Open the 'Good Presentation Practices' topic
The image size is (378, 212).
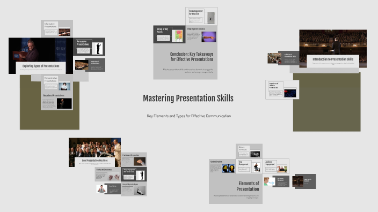pos(95,153)
